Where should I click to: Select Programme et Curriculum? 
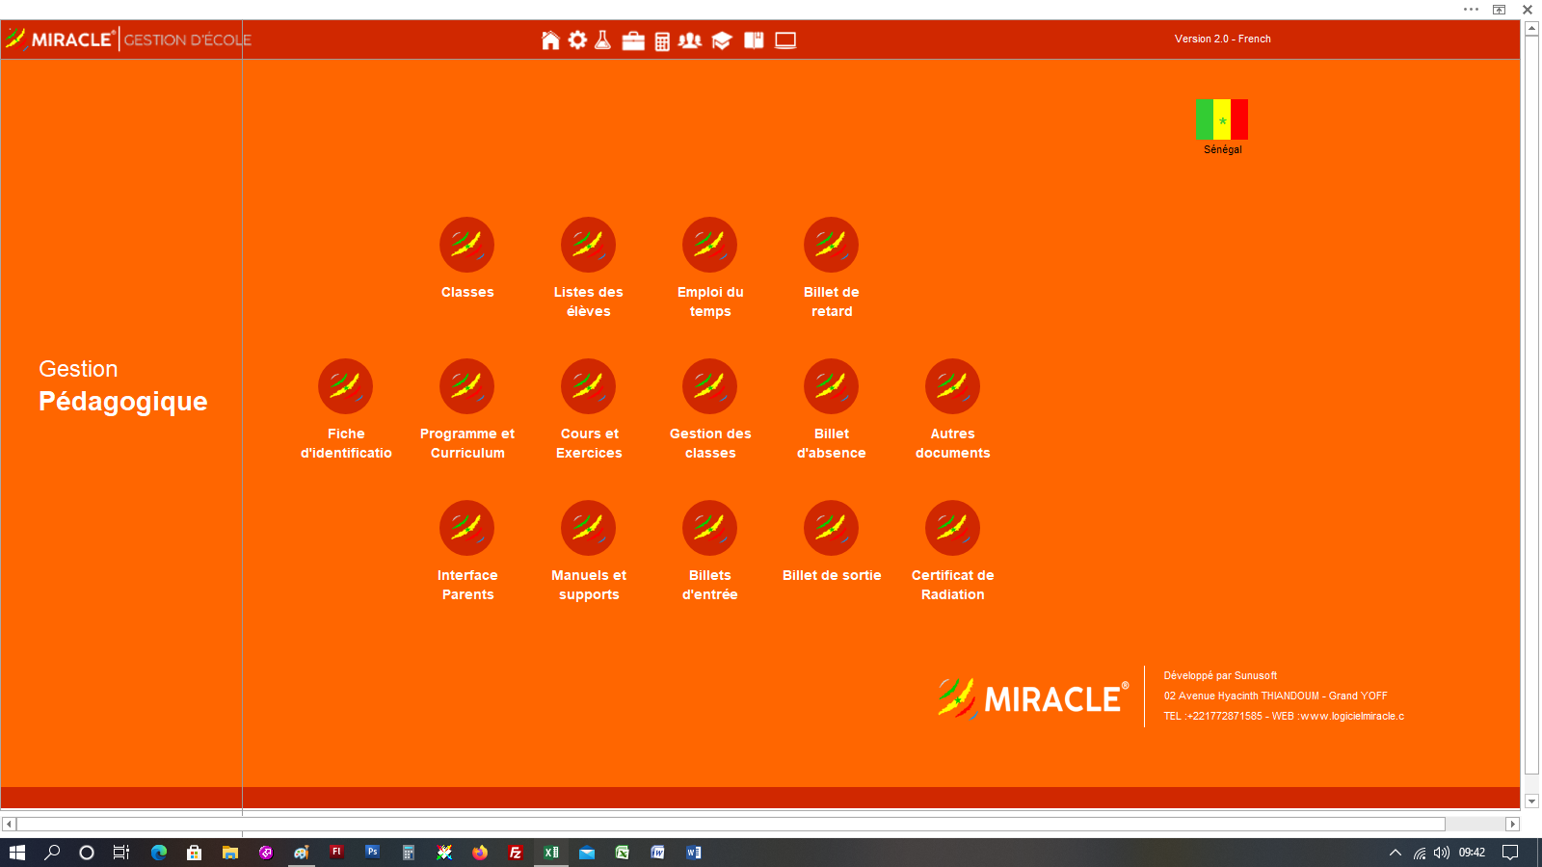point(467,386)
